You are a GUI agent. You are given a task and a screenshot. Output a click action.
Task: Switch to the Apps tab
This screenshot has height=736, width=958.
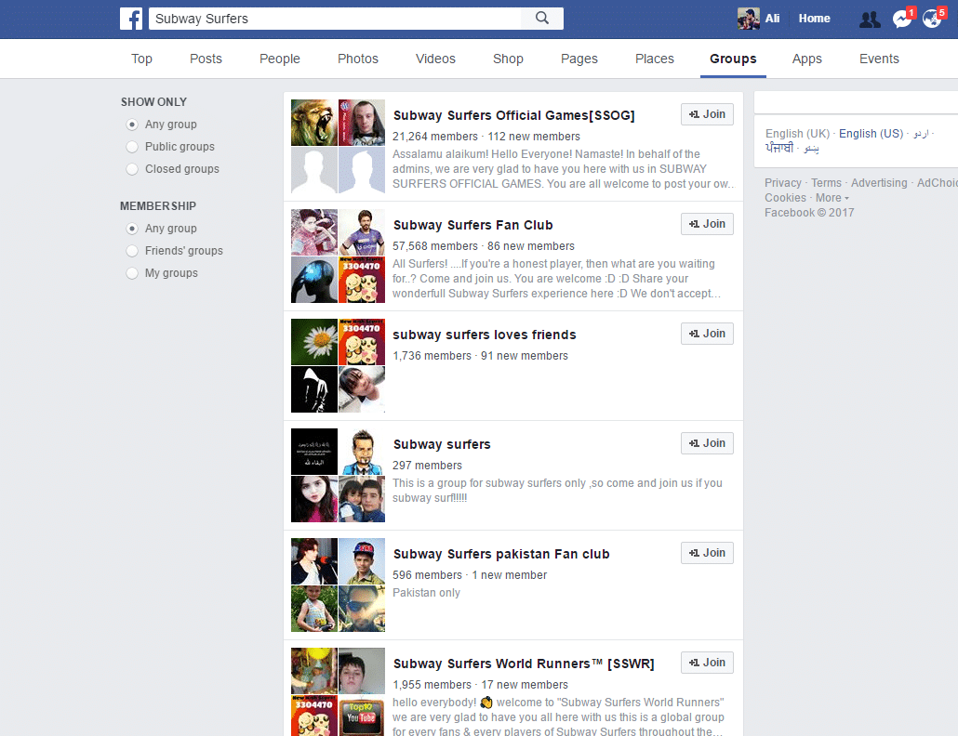tap(807, 59)
